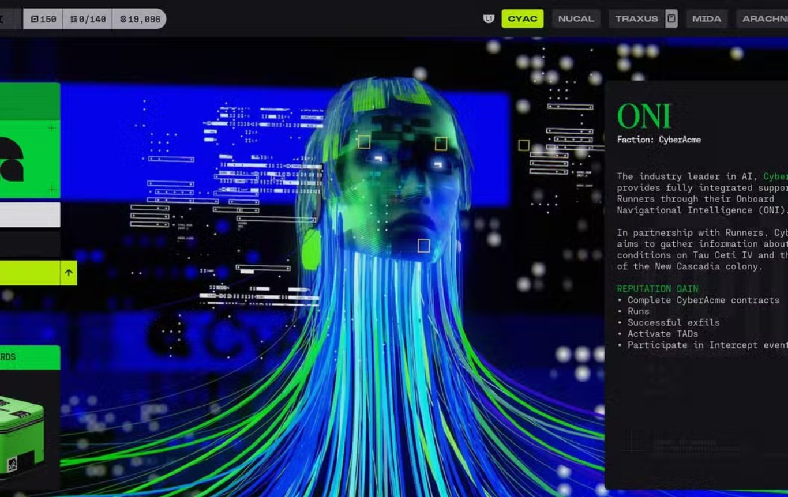Click the 19,096 credits balance

140,19
